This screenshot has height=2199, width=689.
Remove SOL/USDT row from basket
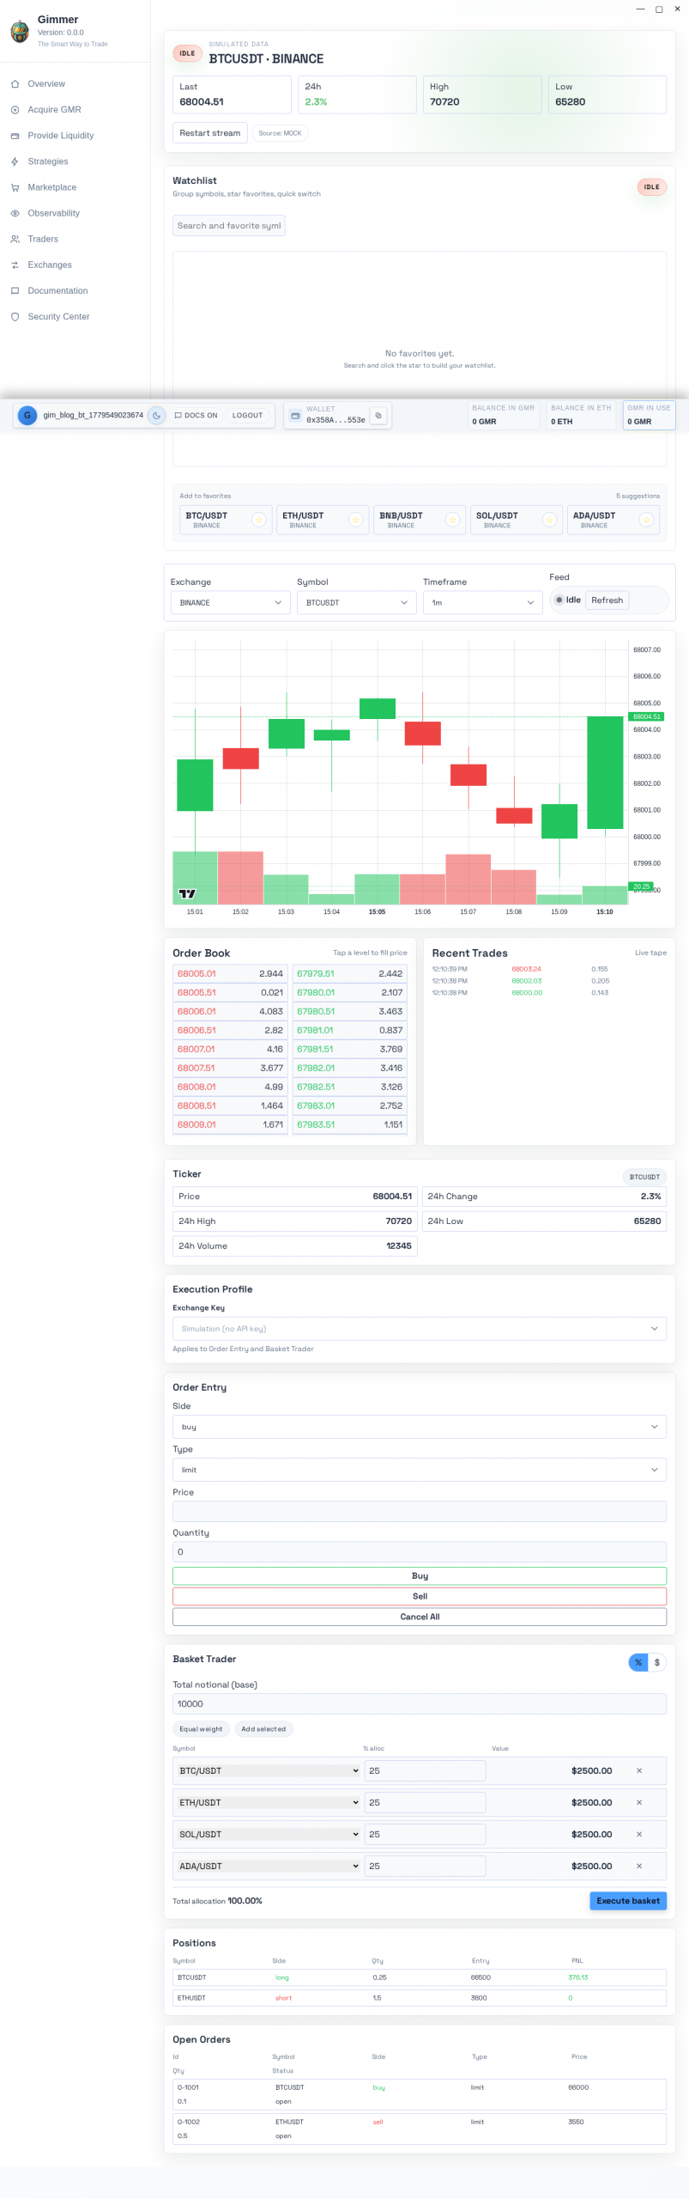pyautogui.click(x=639, y=1835)
